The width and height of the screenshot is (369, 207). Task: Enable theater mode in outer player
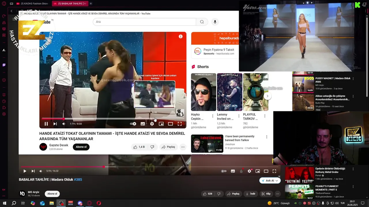[x=266, y=171]
